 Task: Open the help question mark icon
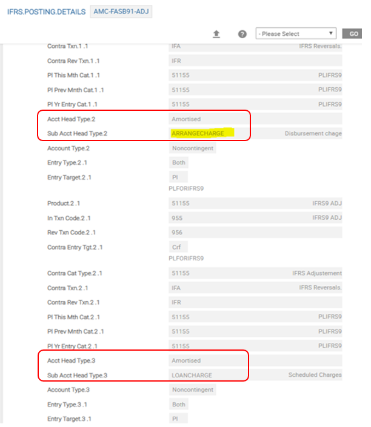pyautogui.click(x=242, y=34)
